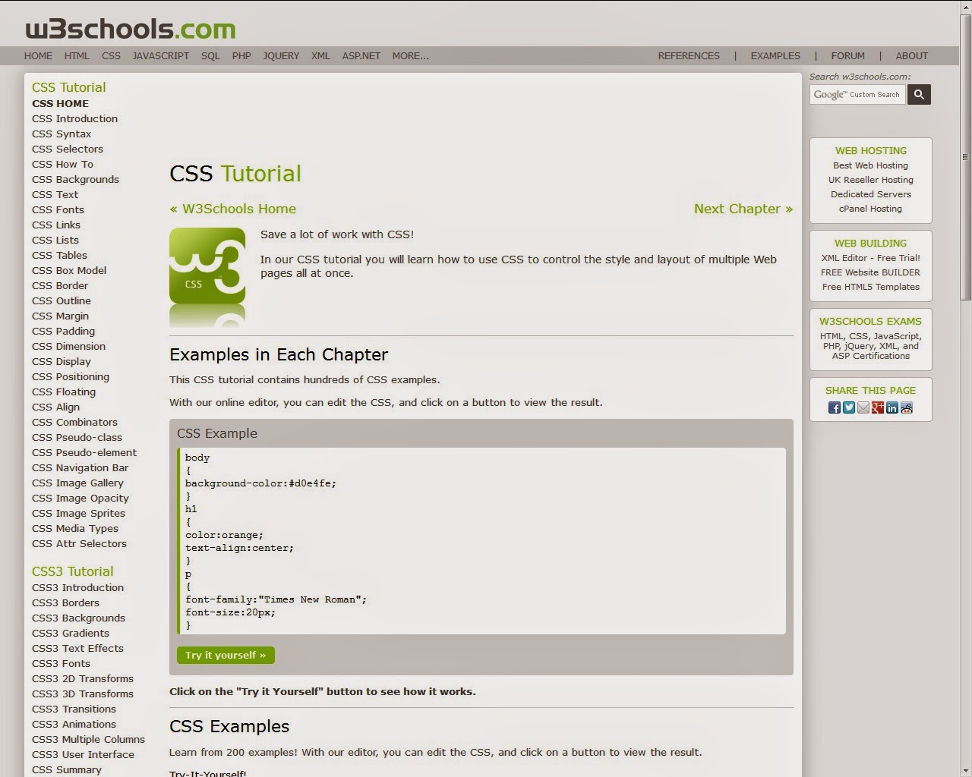Open the Best Web Hosting link
972x777 pixels.
click(870, 165)
